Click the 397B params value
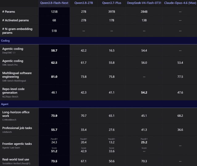 pyautogui.click(x=112, y=12)
